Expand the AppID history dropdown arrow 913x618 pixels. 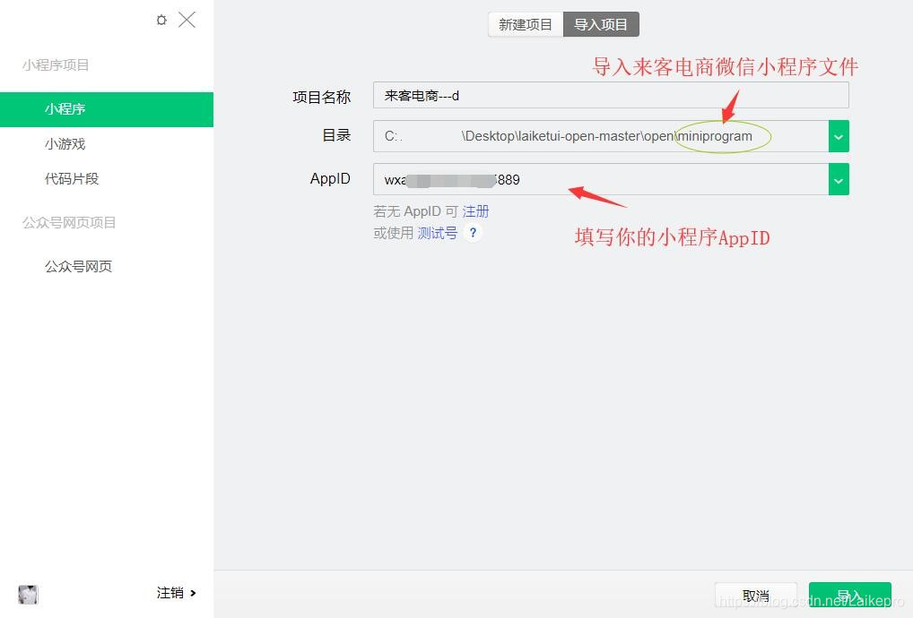(838, 179)
